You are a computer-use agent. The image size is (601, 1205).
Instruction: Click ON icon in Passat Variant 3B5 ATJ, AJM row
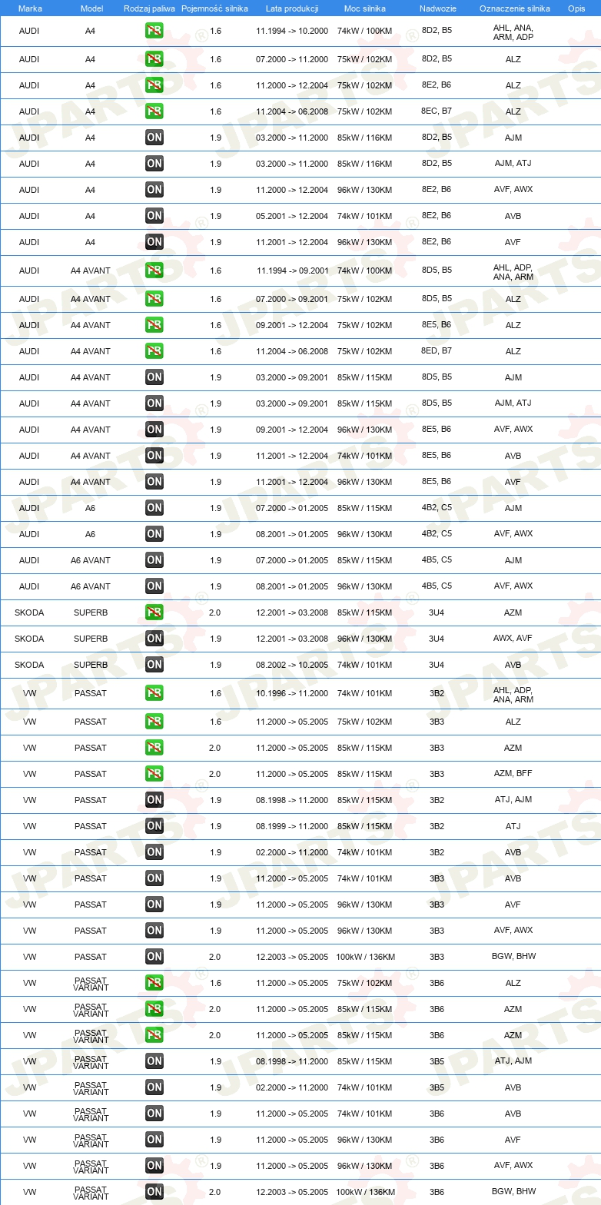(x=154, y=1061)
